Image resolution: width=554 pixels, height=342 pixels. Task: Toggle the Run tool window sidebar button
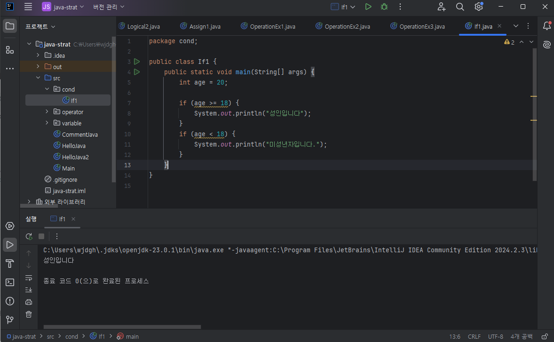click(x=9, y=245)
